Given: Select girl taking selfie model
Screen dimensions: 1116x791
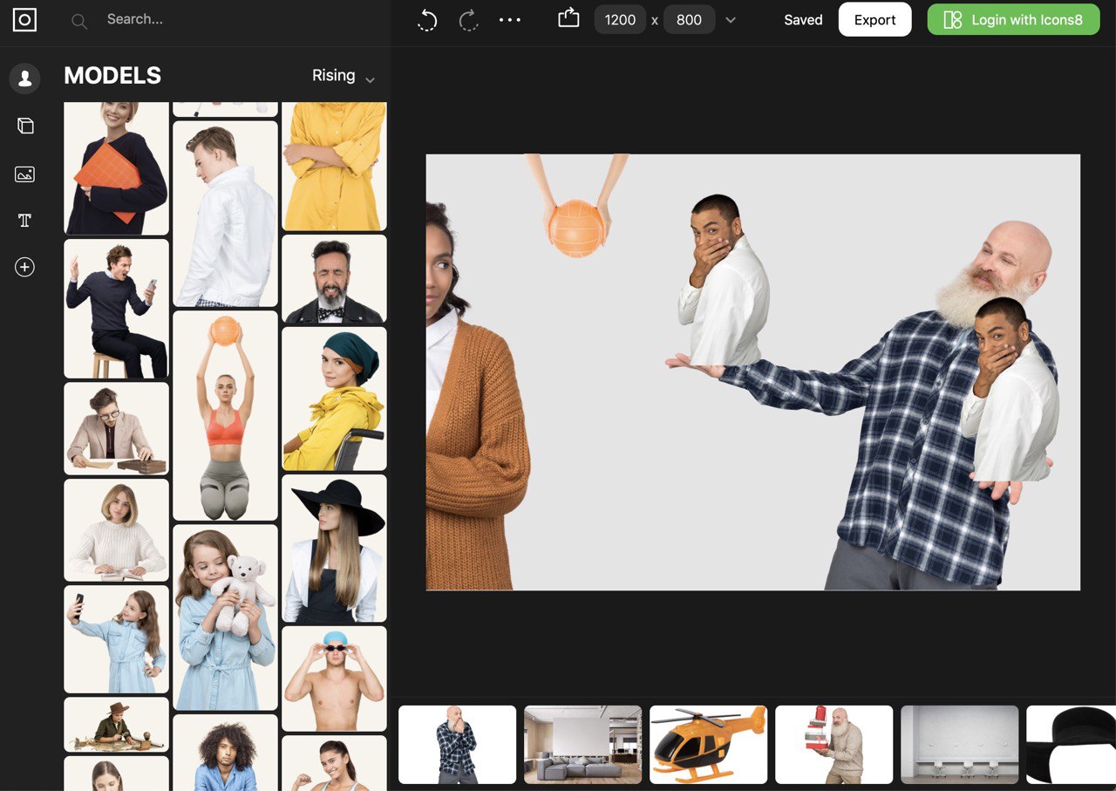Looking at the screenshot, I should pyautogui.click(x=117, y=639).
